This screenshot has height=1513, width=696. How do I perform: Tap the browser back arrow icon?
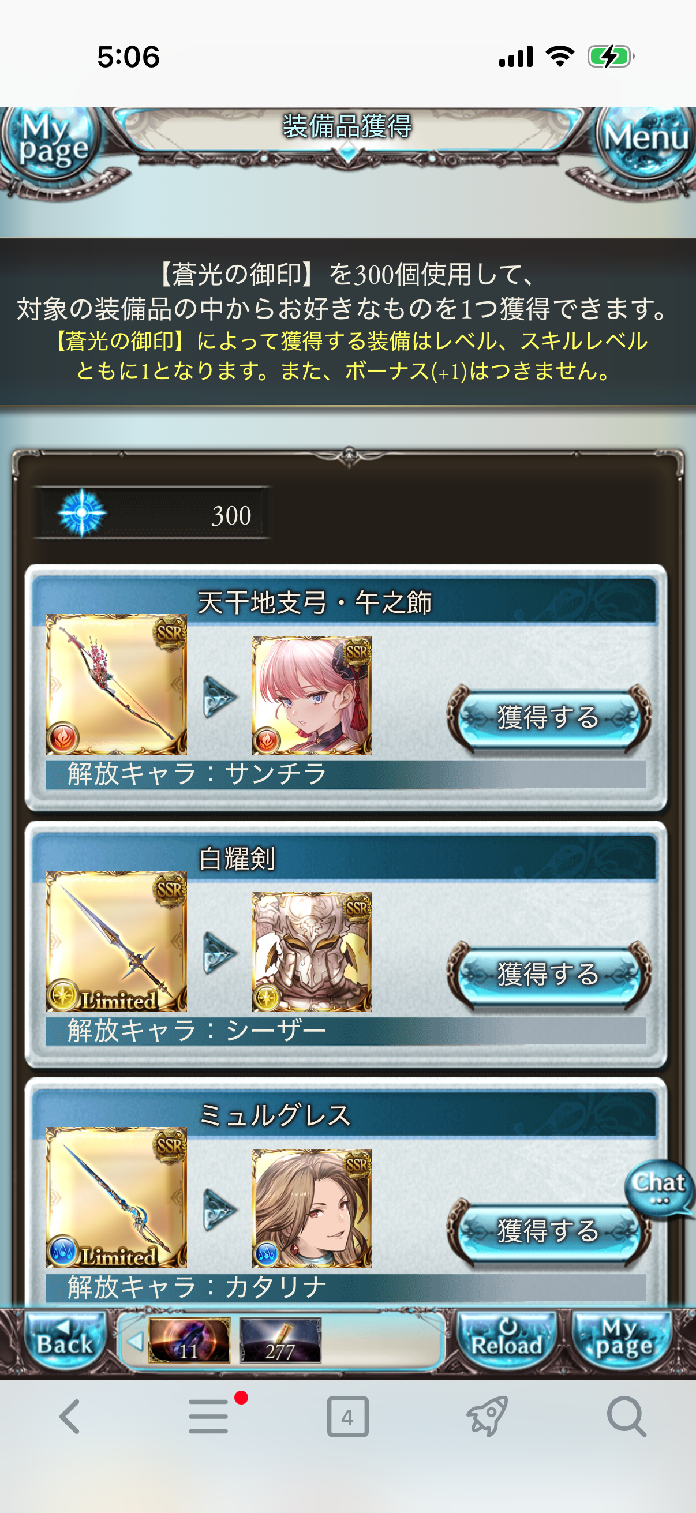click(70, 1417)
